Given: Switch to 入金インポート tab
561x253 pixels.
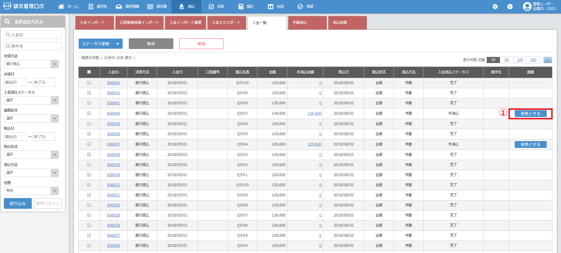Looking at the screenshot, I should tap(95, 23).
